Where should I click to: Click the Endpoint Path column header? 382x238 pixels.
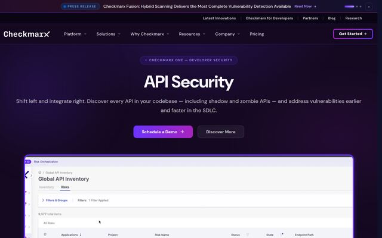(304, 235)
